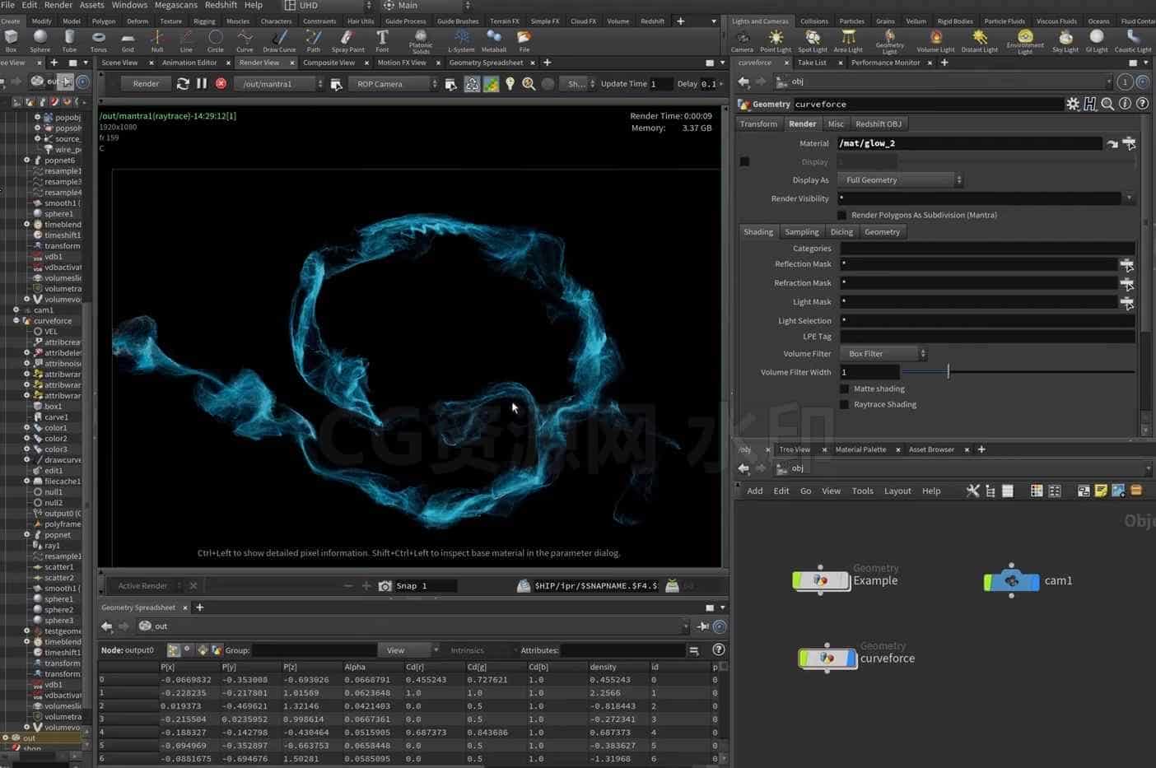This screenshot has height=768, width=1156.
Task: Switch to the Redshift OBJ tab
Action: (879, 123)
